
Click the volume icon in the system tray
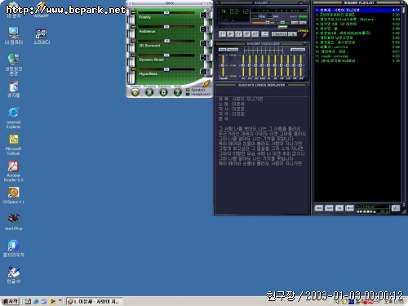(x=337, y=302)
